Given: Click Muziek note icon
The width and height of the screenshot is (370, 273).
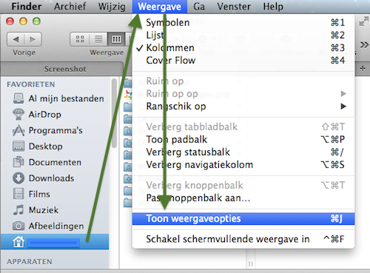Looking at the screenshot, I should point(18,210).
